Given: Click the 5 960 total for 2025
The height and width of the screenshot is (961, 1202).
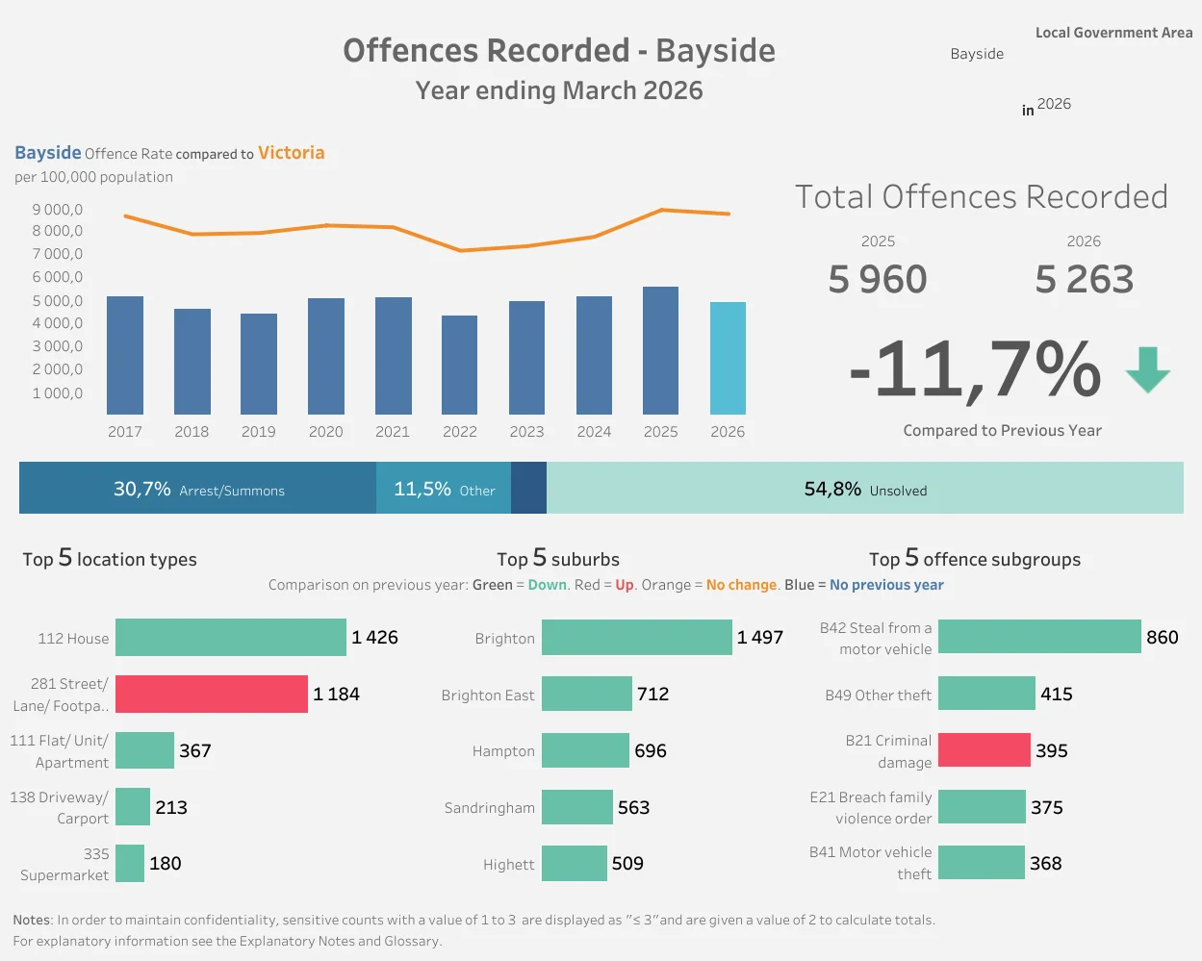Looking at the screenshot, I should [878, 279].
